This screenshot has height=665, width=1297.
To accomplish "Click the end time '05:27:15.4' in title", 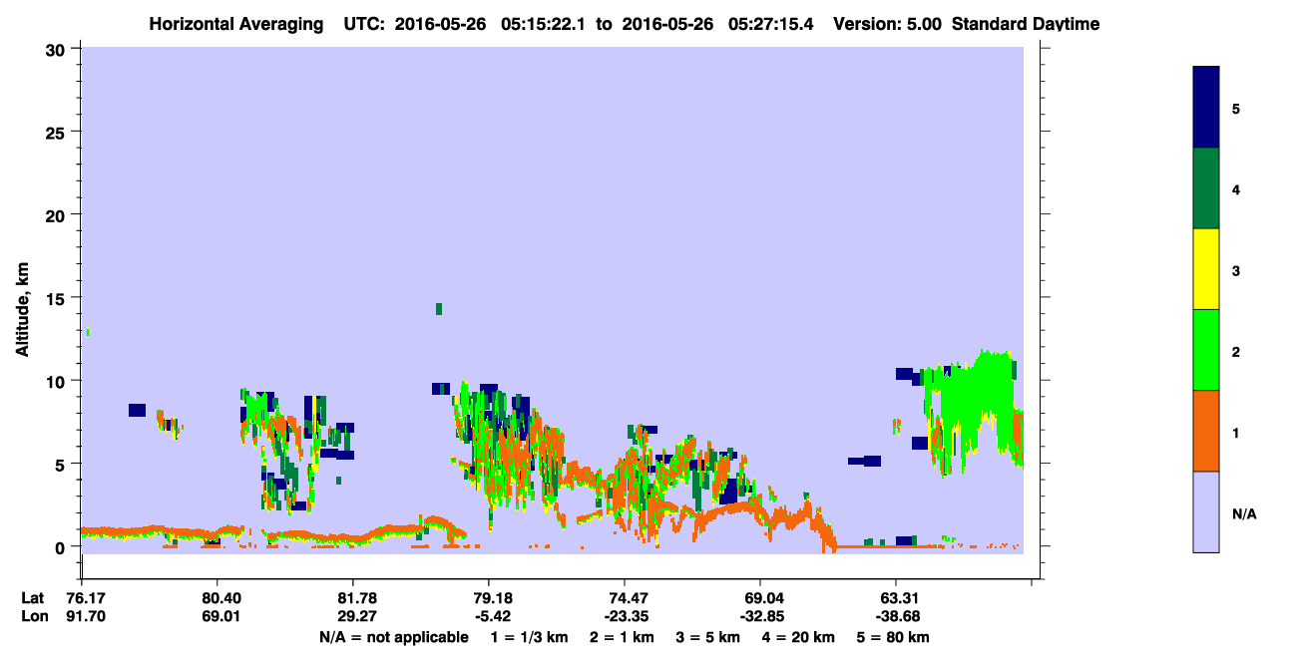I will (x=770, y=24).
